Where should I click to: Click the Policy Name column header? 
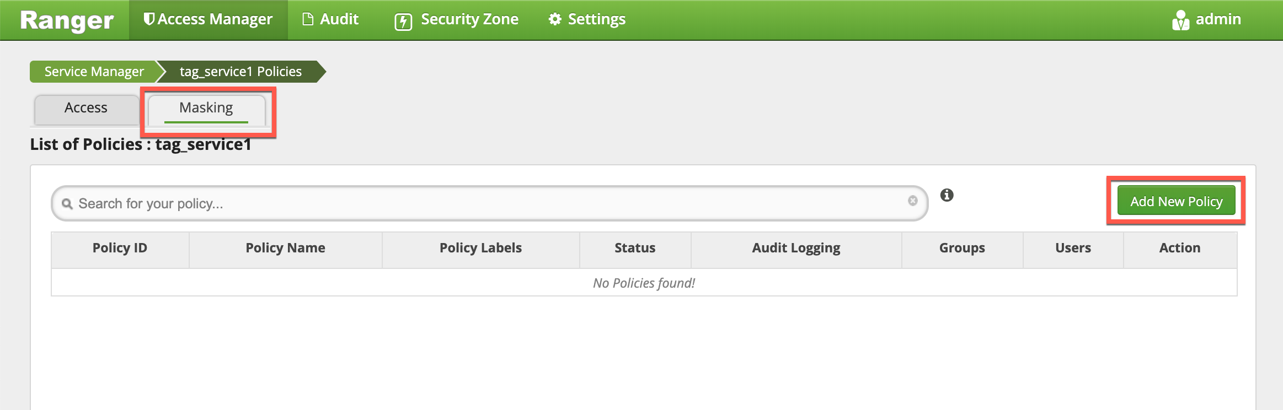pos(285,248)
